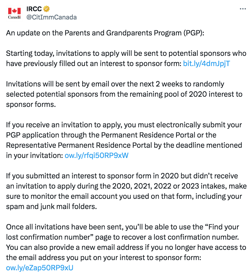
Task: Visit the ow.ly/eZap50RP9xU confirmation number link
Action: coord(40,268)
